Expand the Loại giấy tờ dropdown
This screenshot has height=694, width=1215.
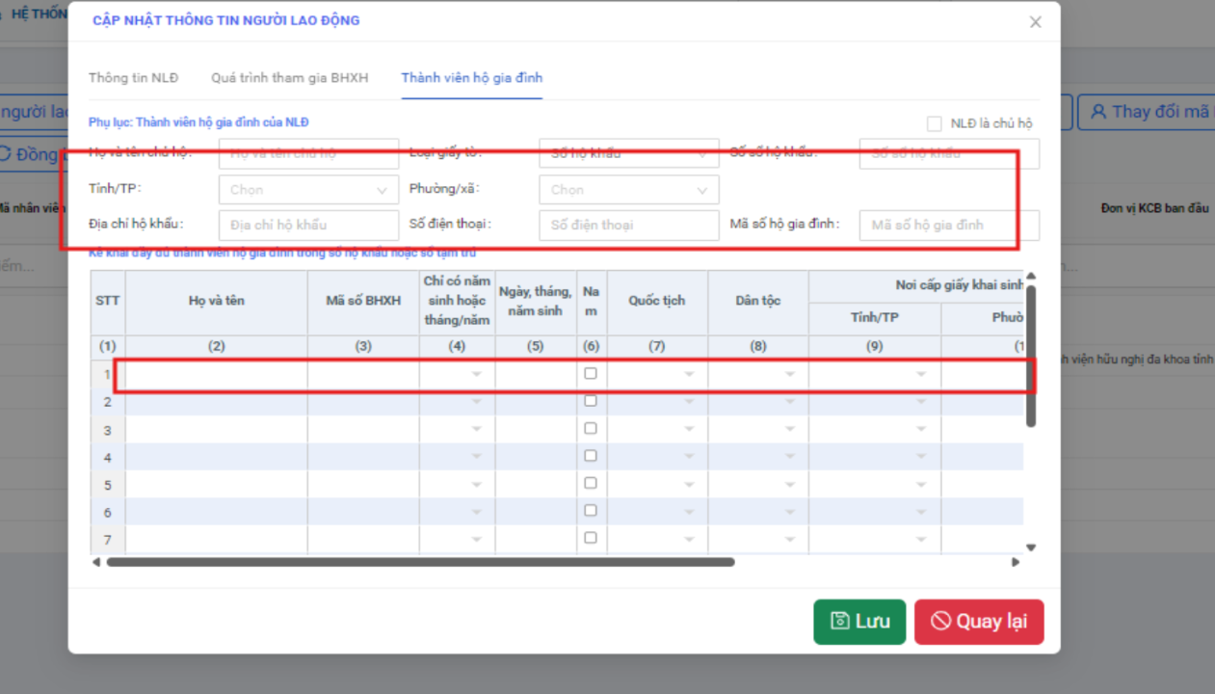tap(628, 153)
